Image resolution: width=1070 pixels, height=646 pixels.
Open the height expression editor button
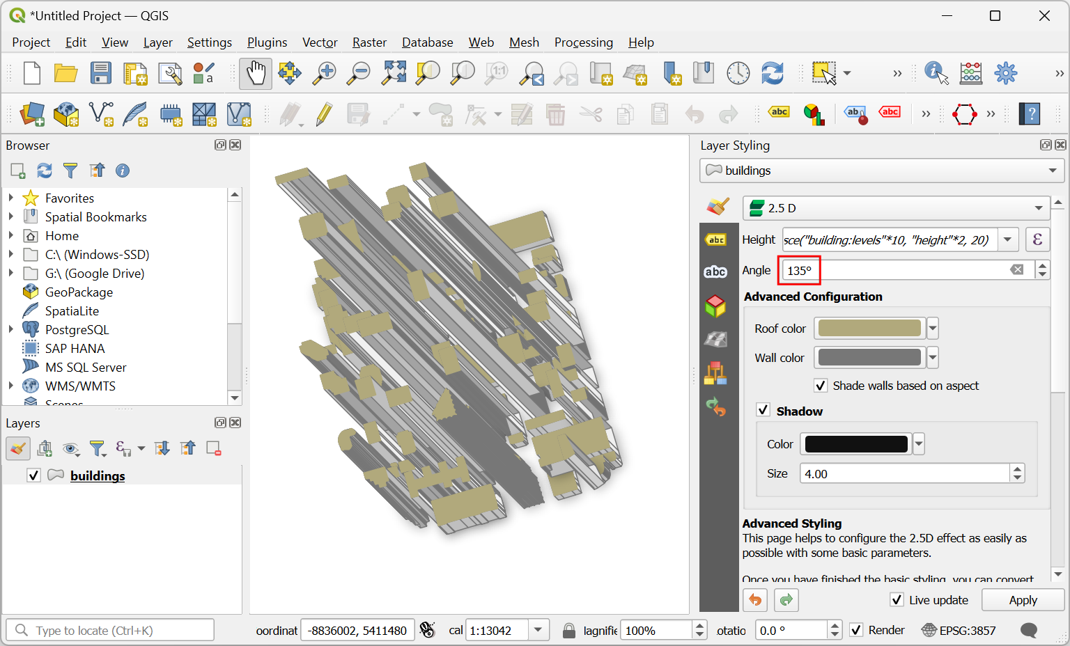[1037, 240]
